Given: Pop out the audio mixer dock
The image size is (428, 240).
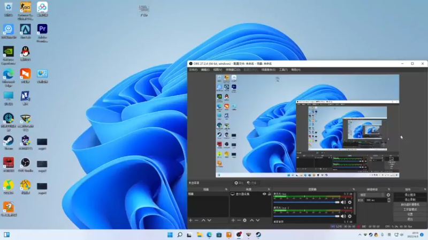Looking at the screenshot, I should point(354,189).
